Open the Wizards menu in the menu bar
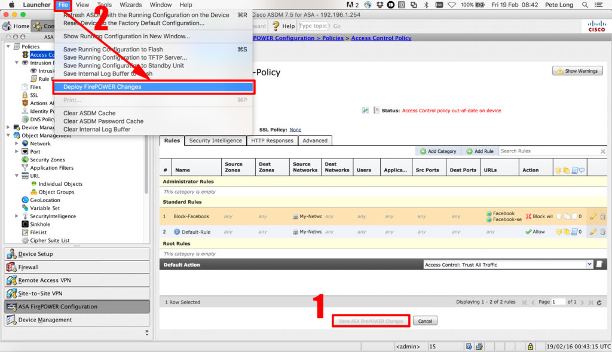This screenshot has height=352, width=612. (130, 5)
